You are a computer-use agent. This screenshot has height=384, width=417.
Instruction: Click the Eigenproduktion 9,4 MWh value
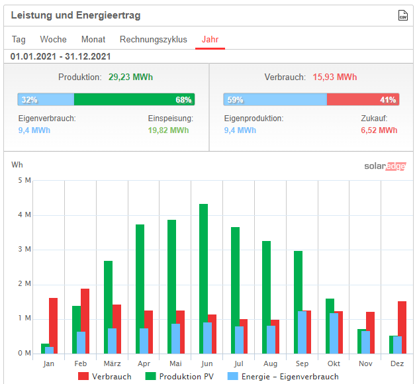click(240, 130)
